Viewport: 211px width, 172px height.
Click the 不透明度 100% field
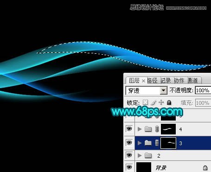click(203, 90)
